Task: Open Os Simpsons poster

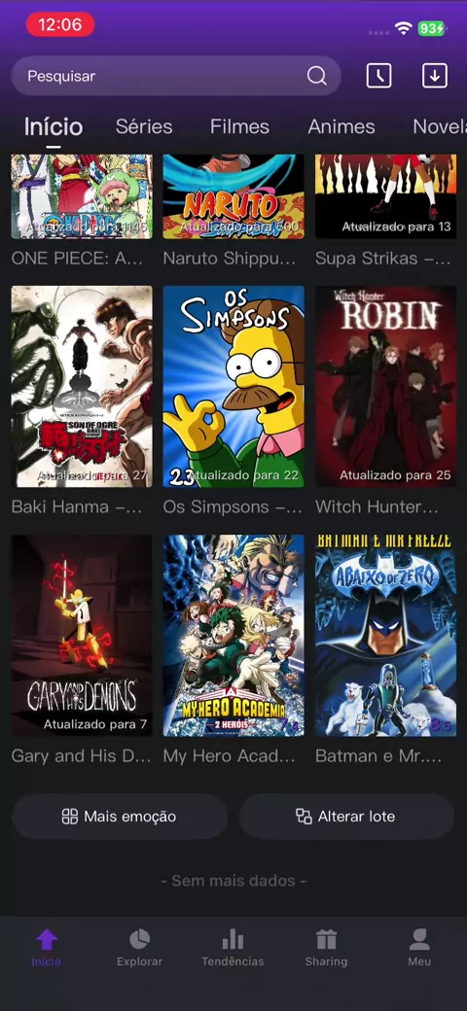Action: (233, 387)
